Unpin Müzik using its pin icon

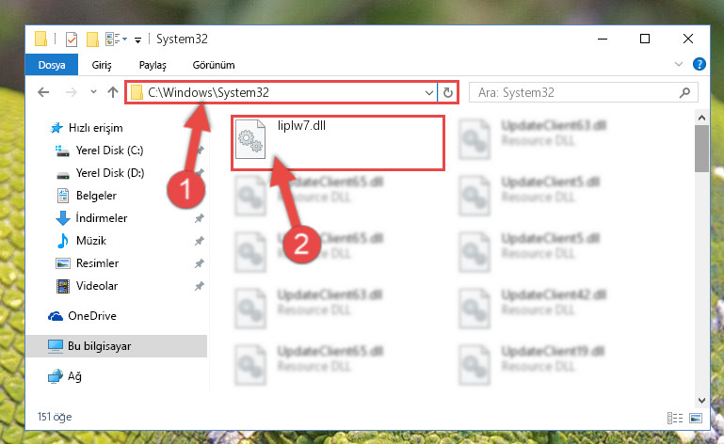(199, 241)
